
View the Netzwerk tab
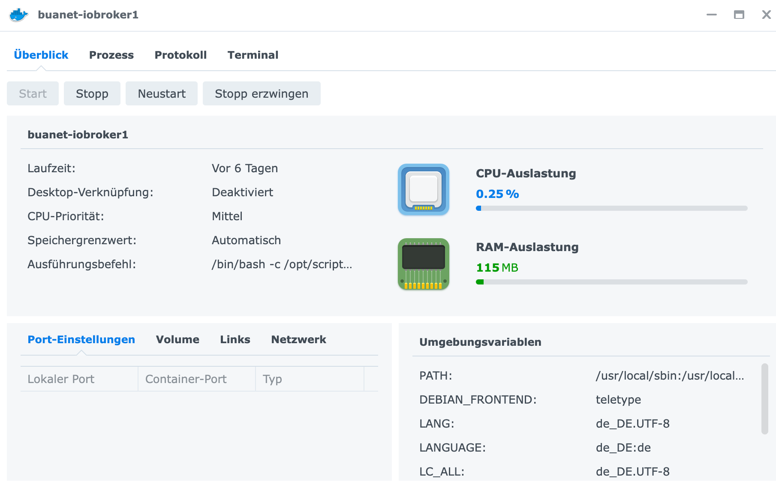(298, 340)
